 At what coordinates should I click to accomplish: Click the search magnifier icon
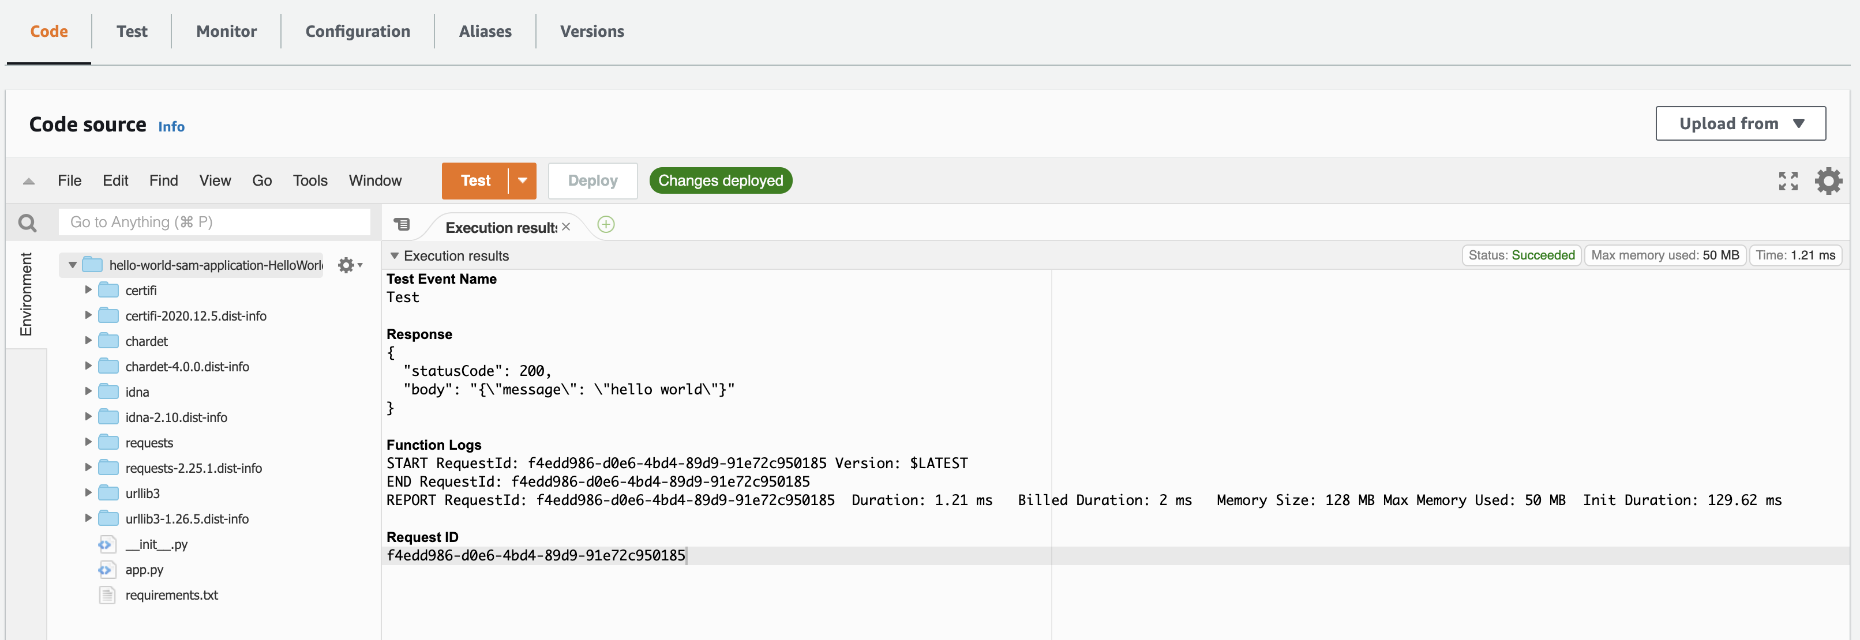[28, 223]
